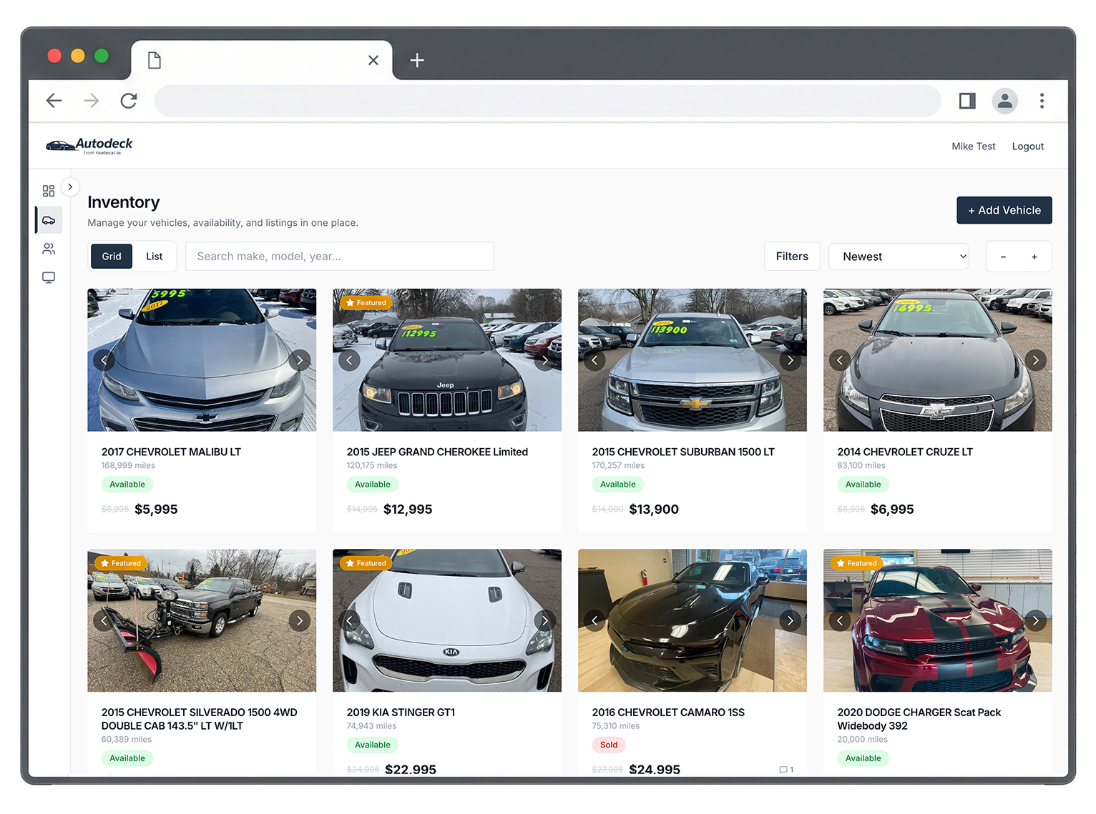Open the browser menu with three dots

[x=1042, y=101]
